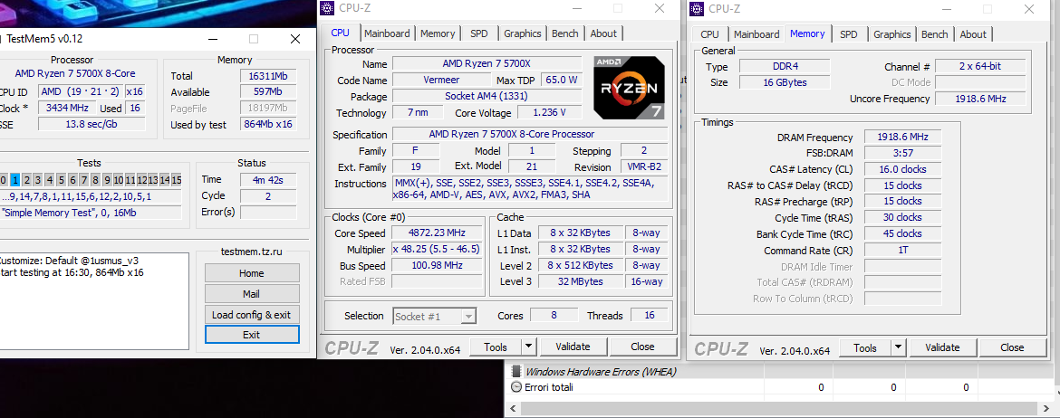Click DRAM Frequency value 1918.6 MHz
This screenshot has width=1060, height=418.
(x=902, y=138)
